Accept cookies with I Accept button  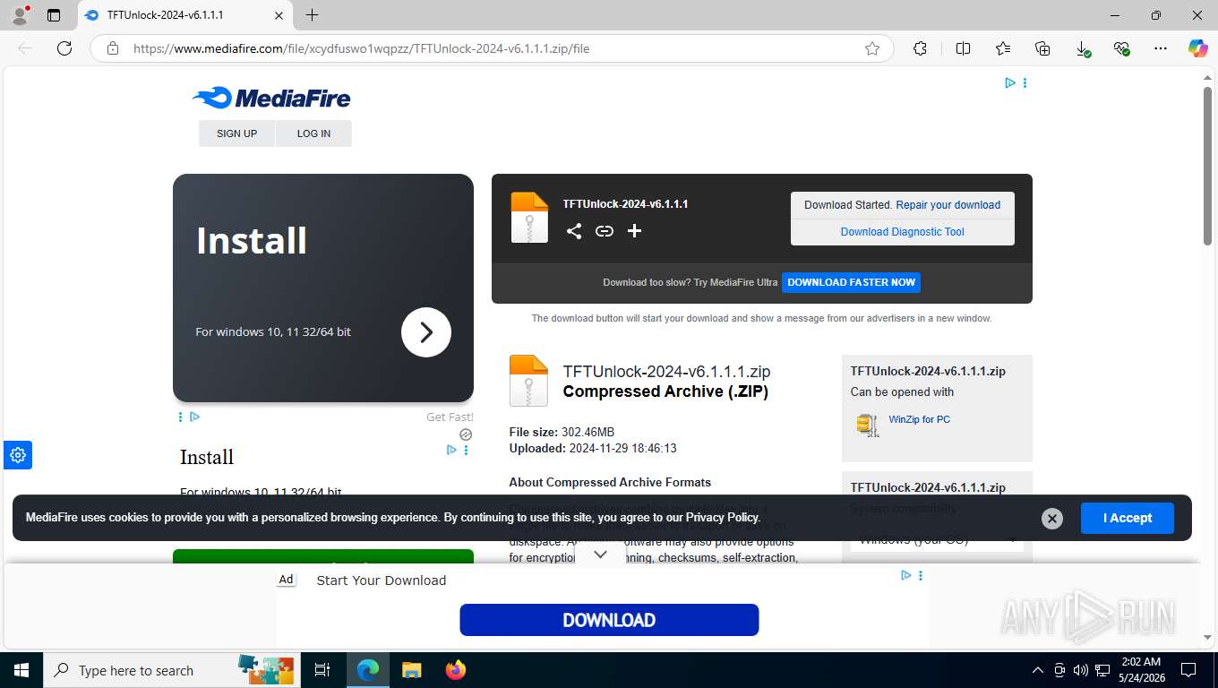tap(1127, 518)
